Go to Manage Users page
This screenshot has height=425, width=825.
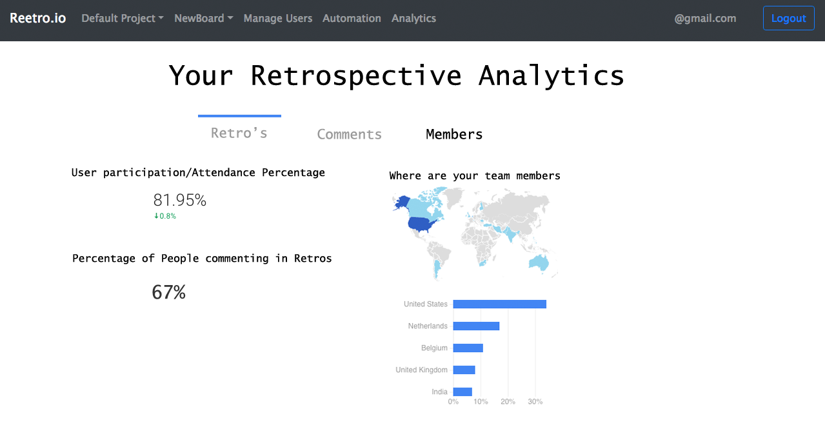[277, 18]
